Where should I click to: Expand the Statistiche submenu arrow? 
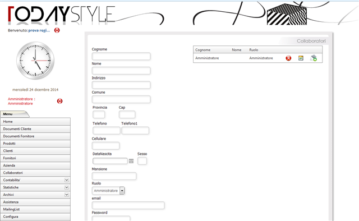pos(67,187)
